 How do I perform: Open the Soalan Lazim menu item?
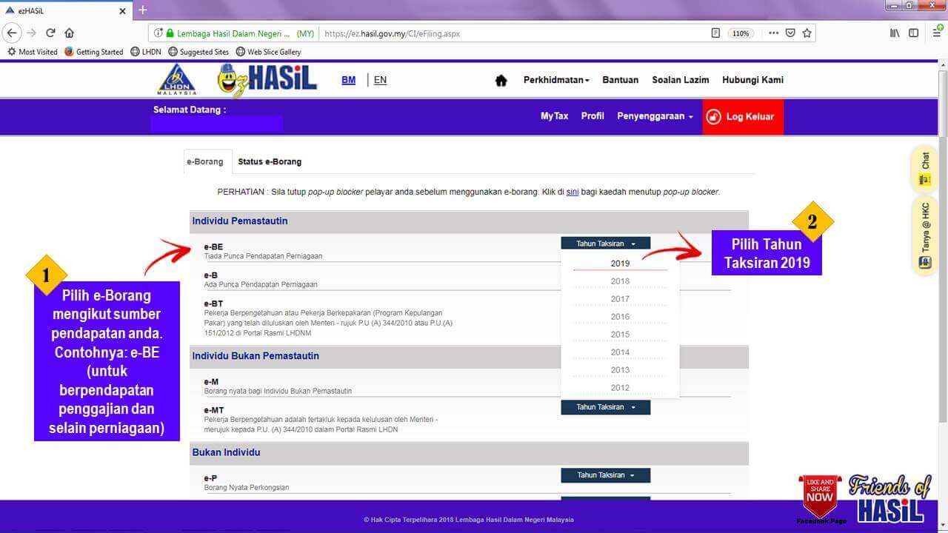tap(680, 80)
